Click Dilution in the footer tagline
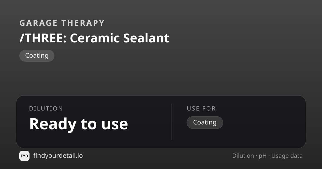322x169 pixels. click(243, 156)
